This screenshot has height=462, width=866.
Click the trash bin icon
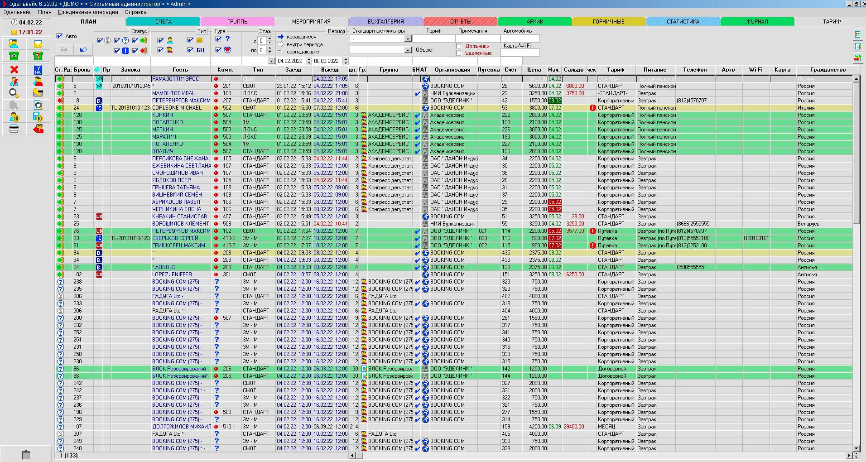pos(26,454)
